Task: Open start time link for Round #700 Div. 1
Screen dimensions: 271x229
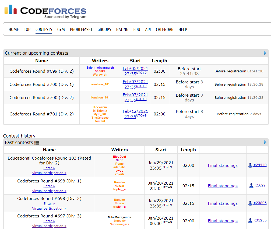Action: coord(135,84)
